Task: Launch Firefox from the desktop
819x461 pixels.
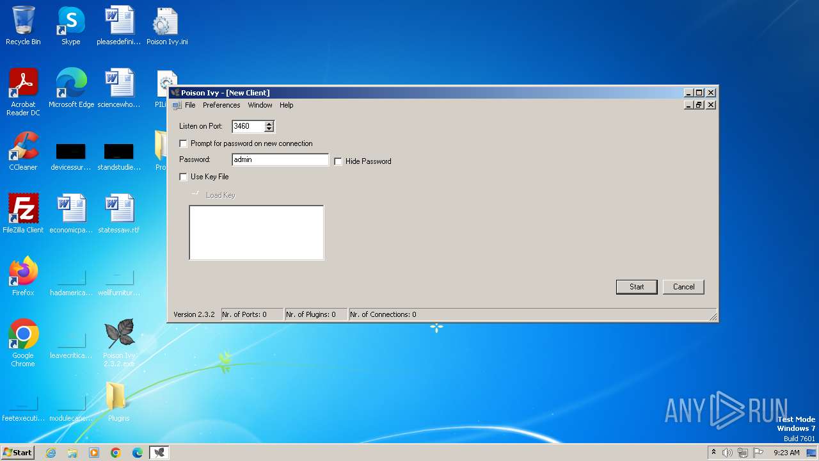Action: [23, 276]
